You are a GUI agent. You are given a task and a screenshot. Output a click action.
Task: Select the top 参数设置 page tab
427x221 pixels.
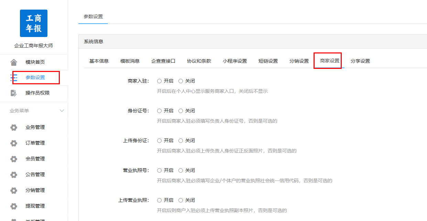[x=93, y=16]
